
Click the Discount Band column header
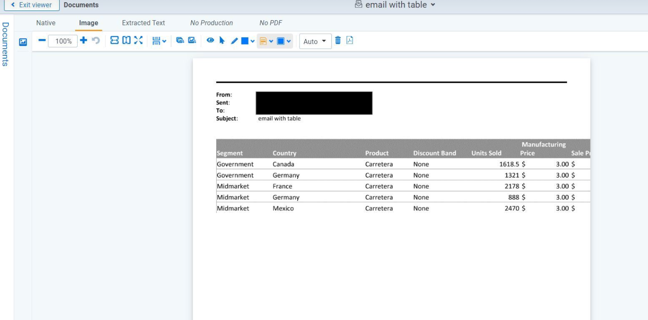tap(434, 153)
